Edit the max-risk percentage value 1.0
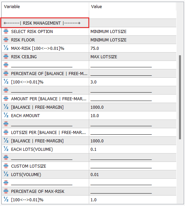The width and height of the screenshot is (185, 206). pos(133,200)
